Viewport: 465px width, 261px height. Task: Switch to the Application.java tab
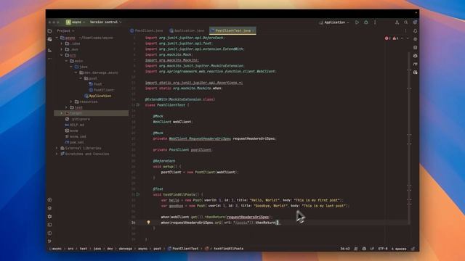pos(187,30)
